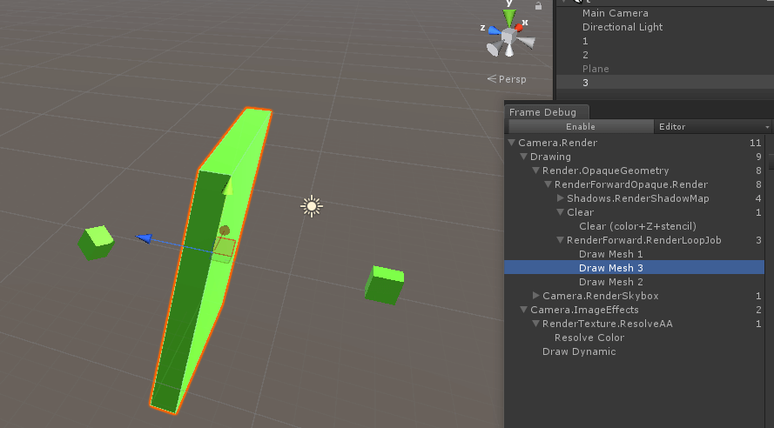
Task: Select the Draw Mesh 3 event
Action: pyautogui.click(x=635, y=268)
